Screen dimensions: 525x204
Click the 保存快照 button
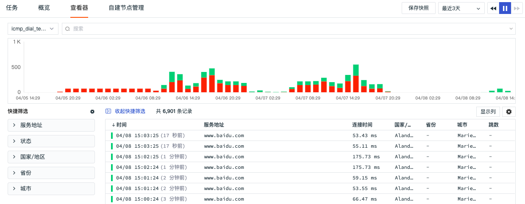418,8
